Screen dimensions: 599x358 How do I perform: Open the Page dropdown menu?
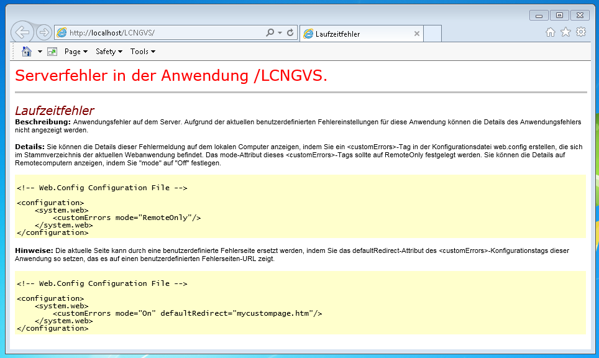(x=76, y=52)
